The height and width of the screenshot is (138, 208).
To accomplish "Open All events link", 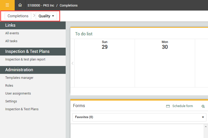I will [x=12, y=33].
